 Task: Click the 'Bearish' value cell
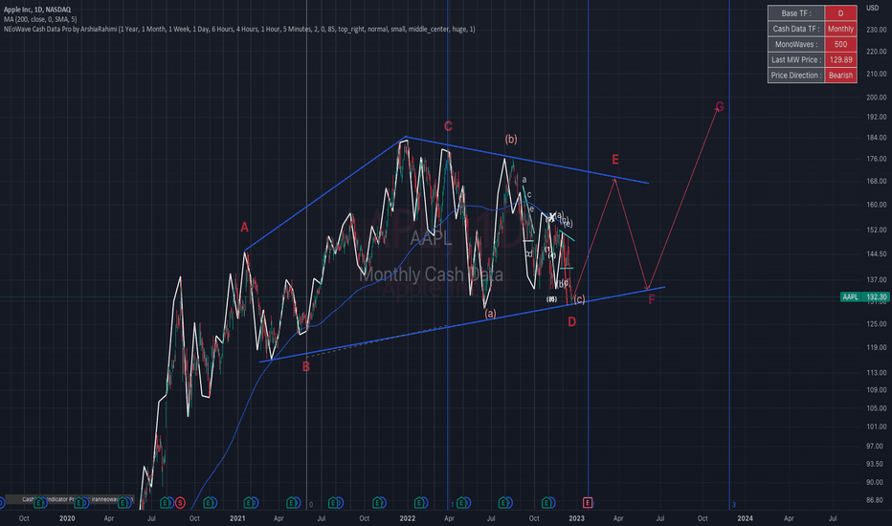point(840,75)
